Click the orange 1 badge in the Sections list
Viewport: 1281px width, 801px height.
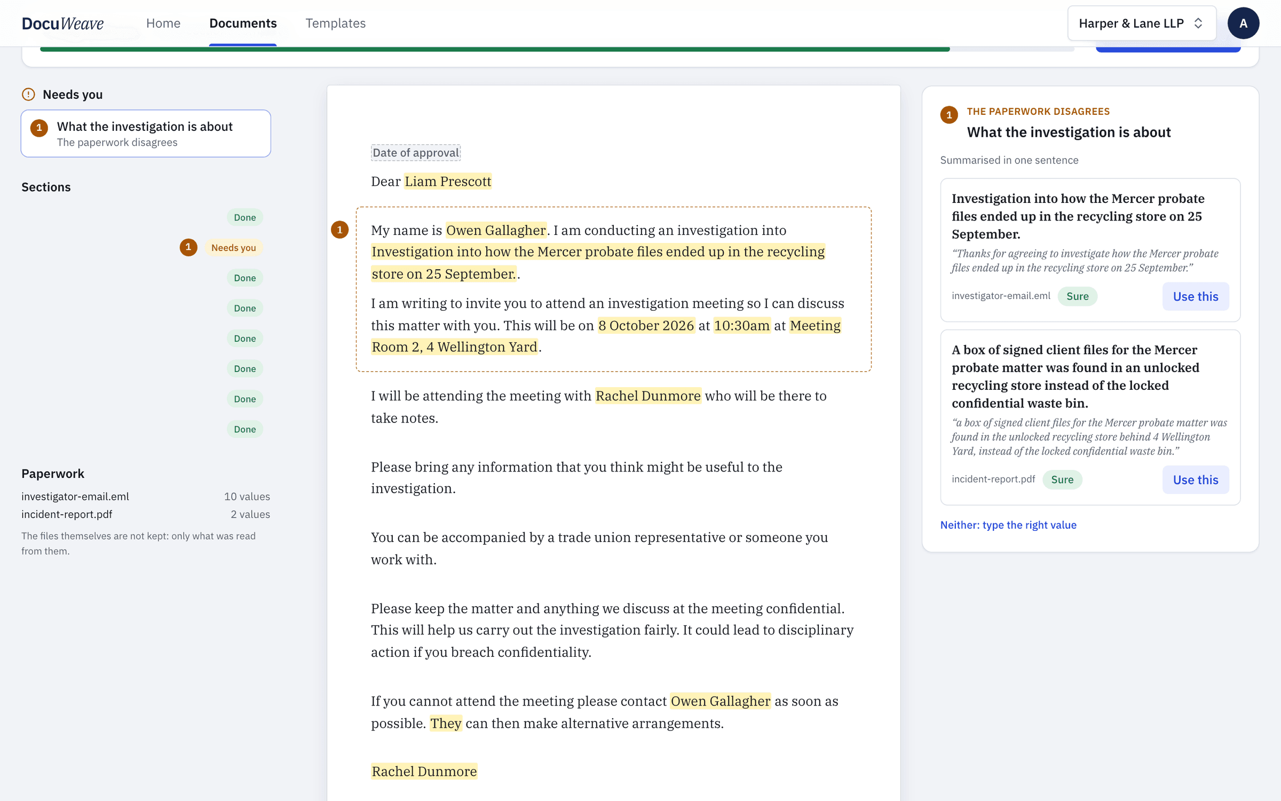click(x=188, y=247)
